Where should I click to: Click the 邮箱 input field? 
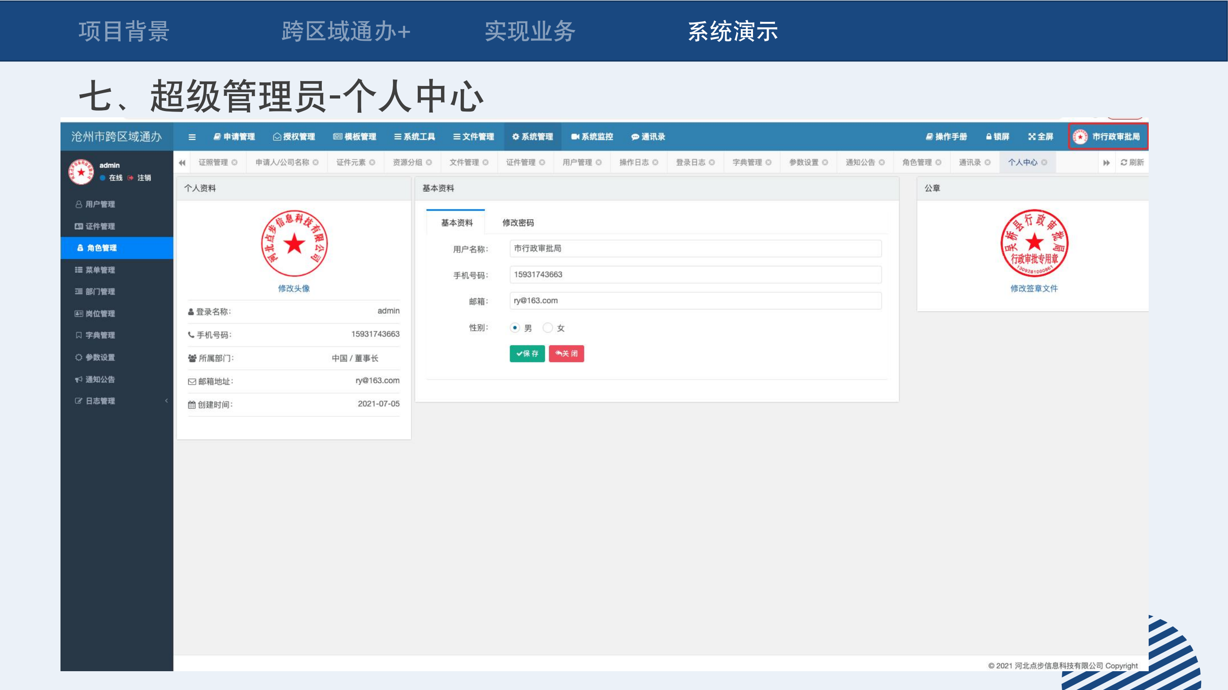tap(695, 300)
